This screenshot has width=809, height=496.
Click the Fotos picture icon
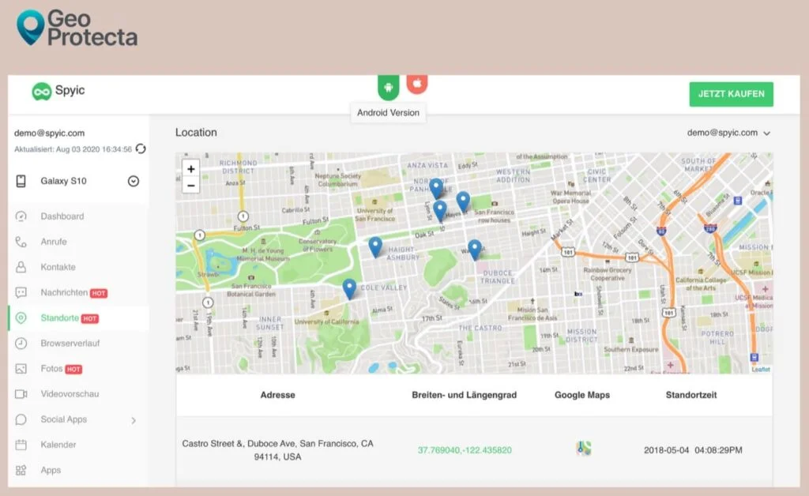point(21,369)
